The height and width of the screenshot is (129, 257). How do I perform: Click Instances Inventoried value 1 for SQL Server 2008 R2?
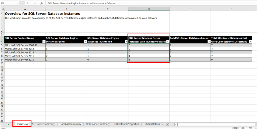(x=108, y=45)
